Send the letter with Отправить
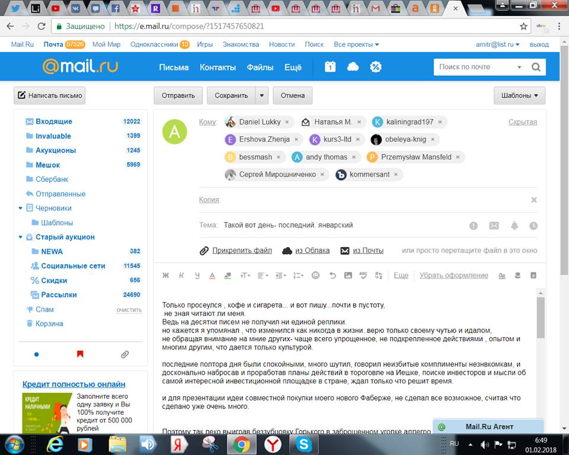This screenshot has width=569, height=455. [178, 95]
